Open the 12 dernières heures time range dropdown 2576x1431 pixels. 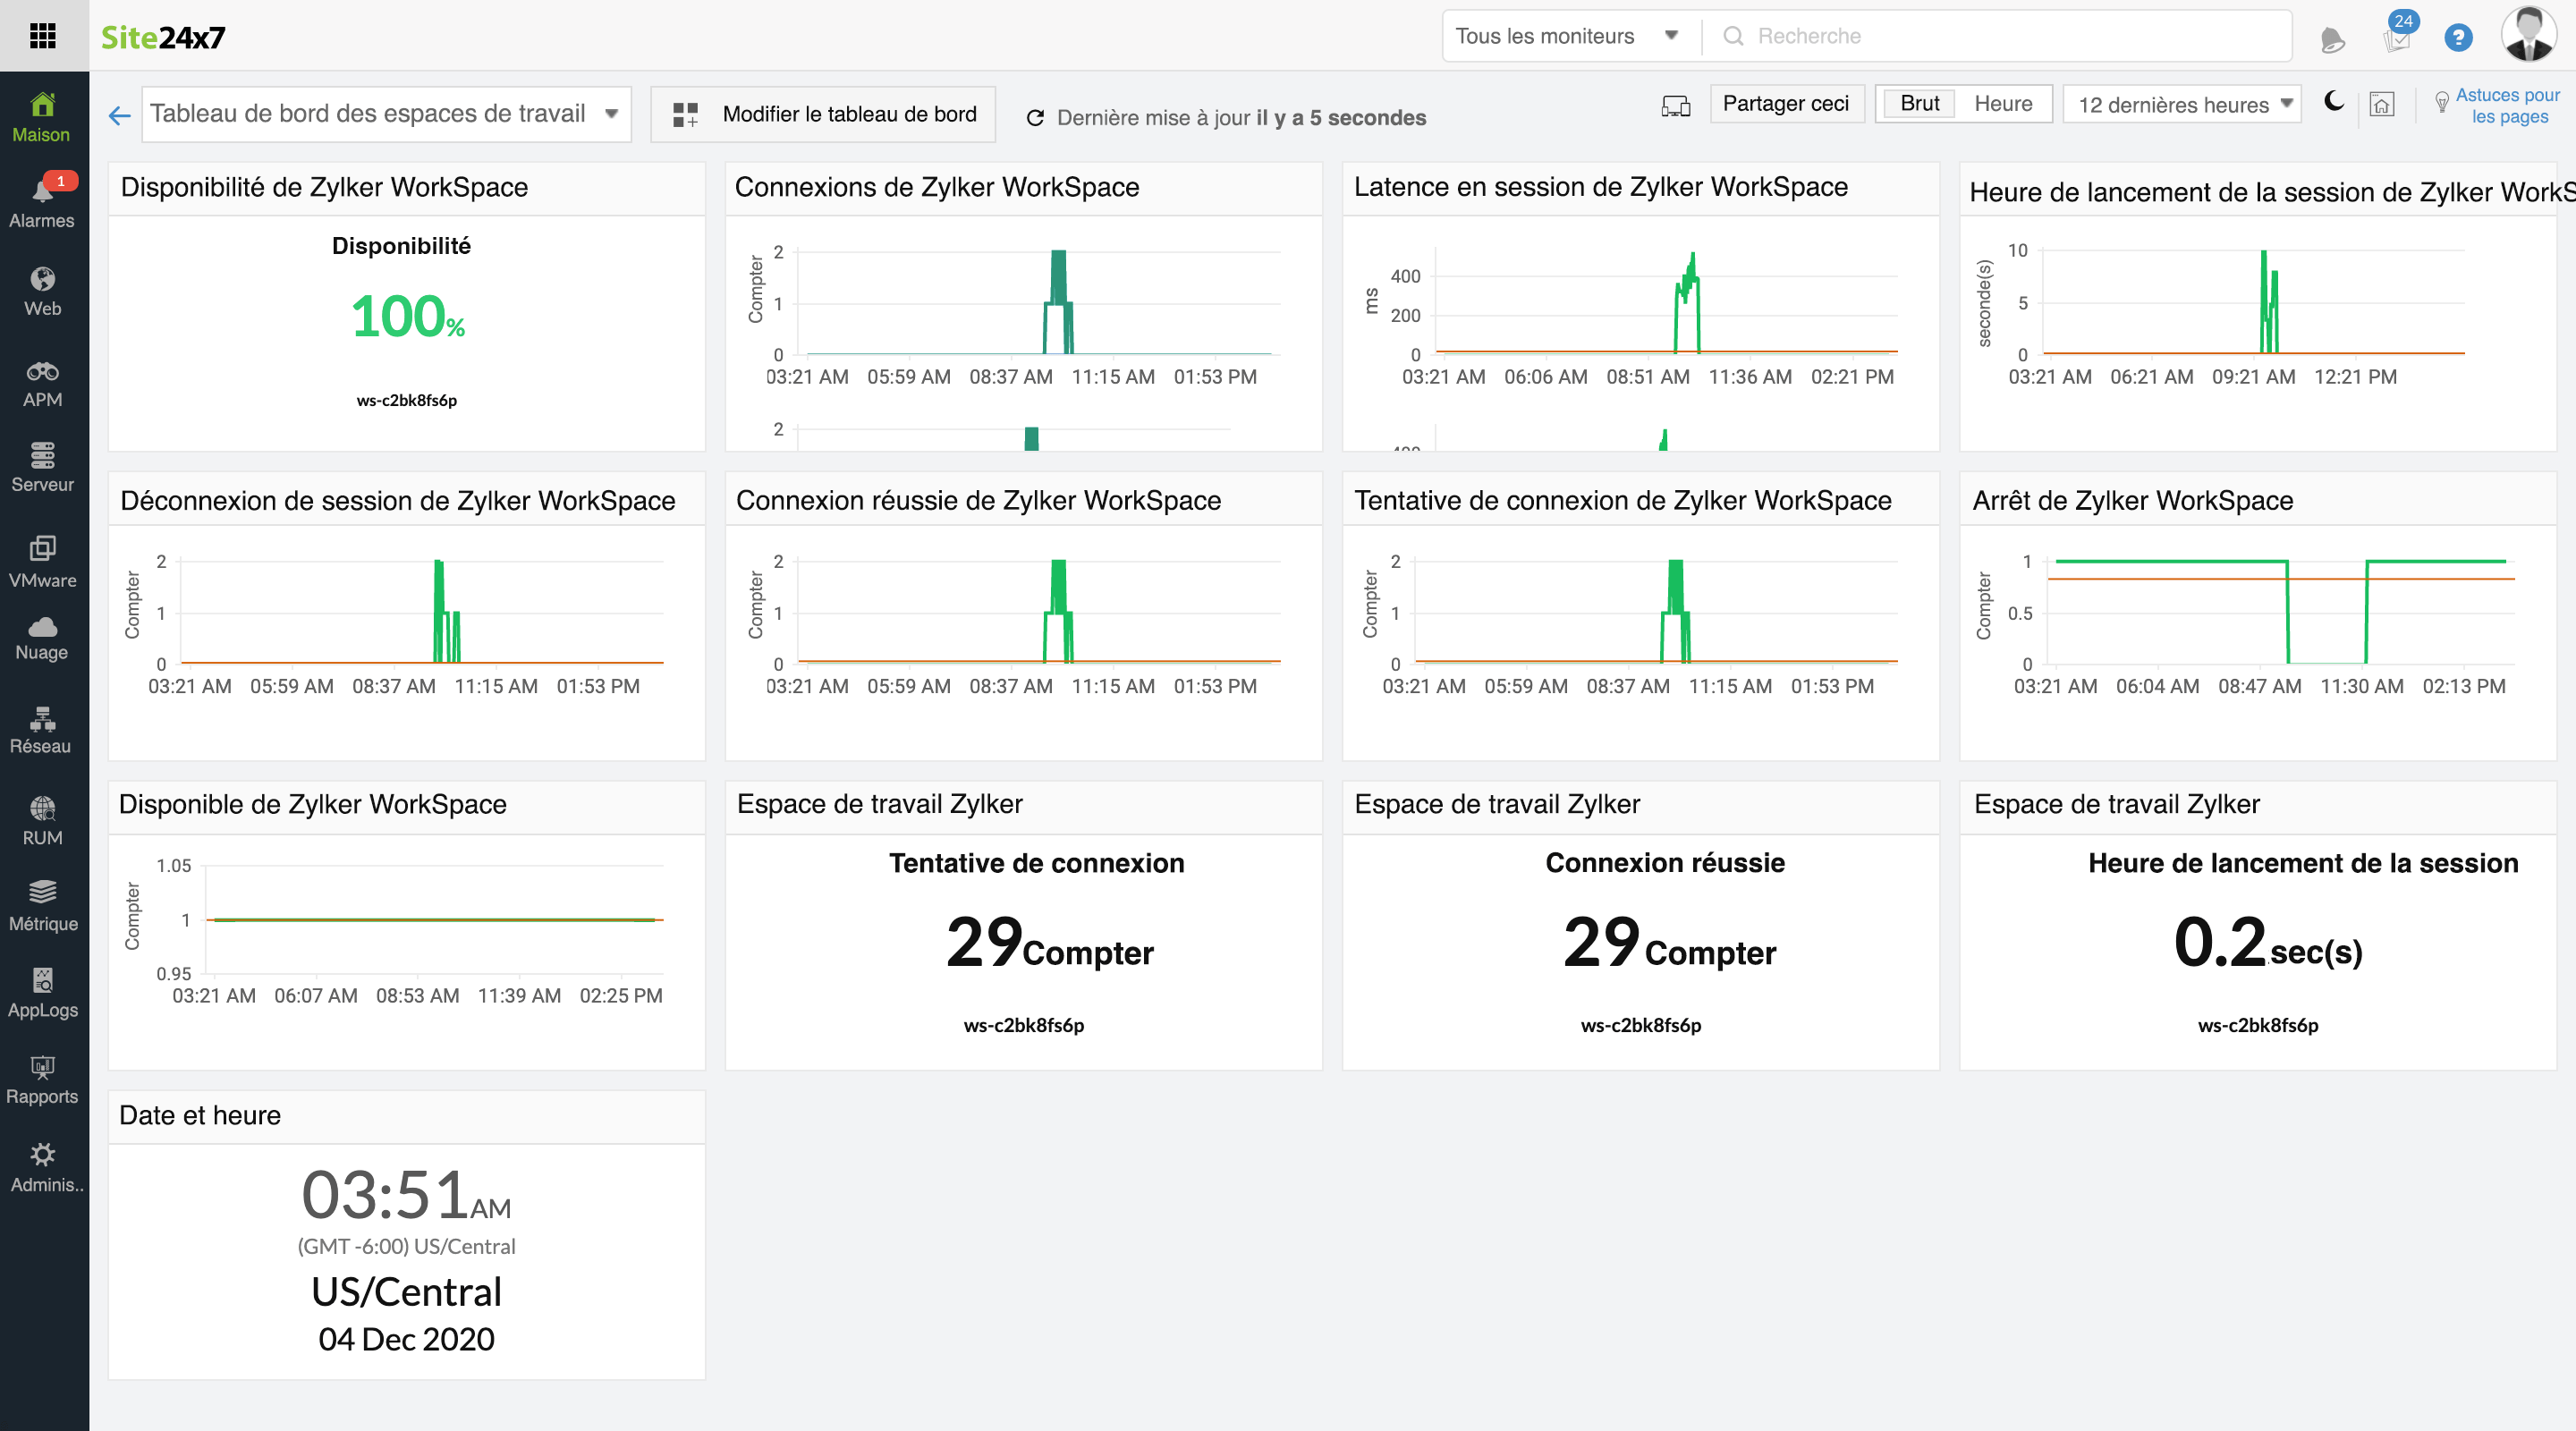coord(2182,104)
